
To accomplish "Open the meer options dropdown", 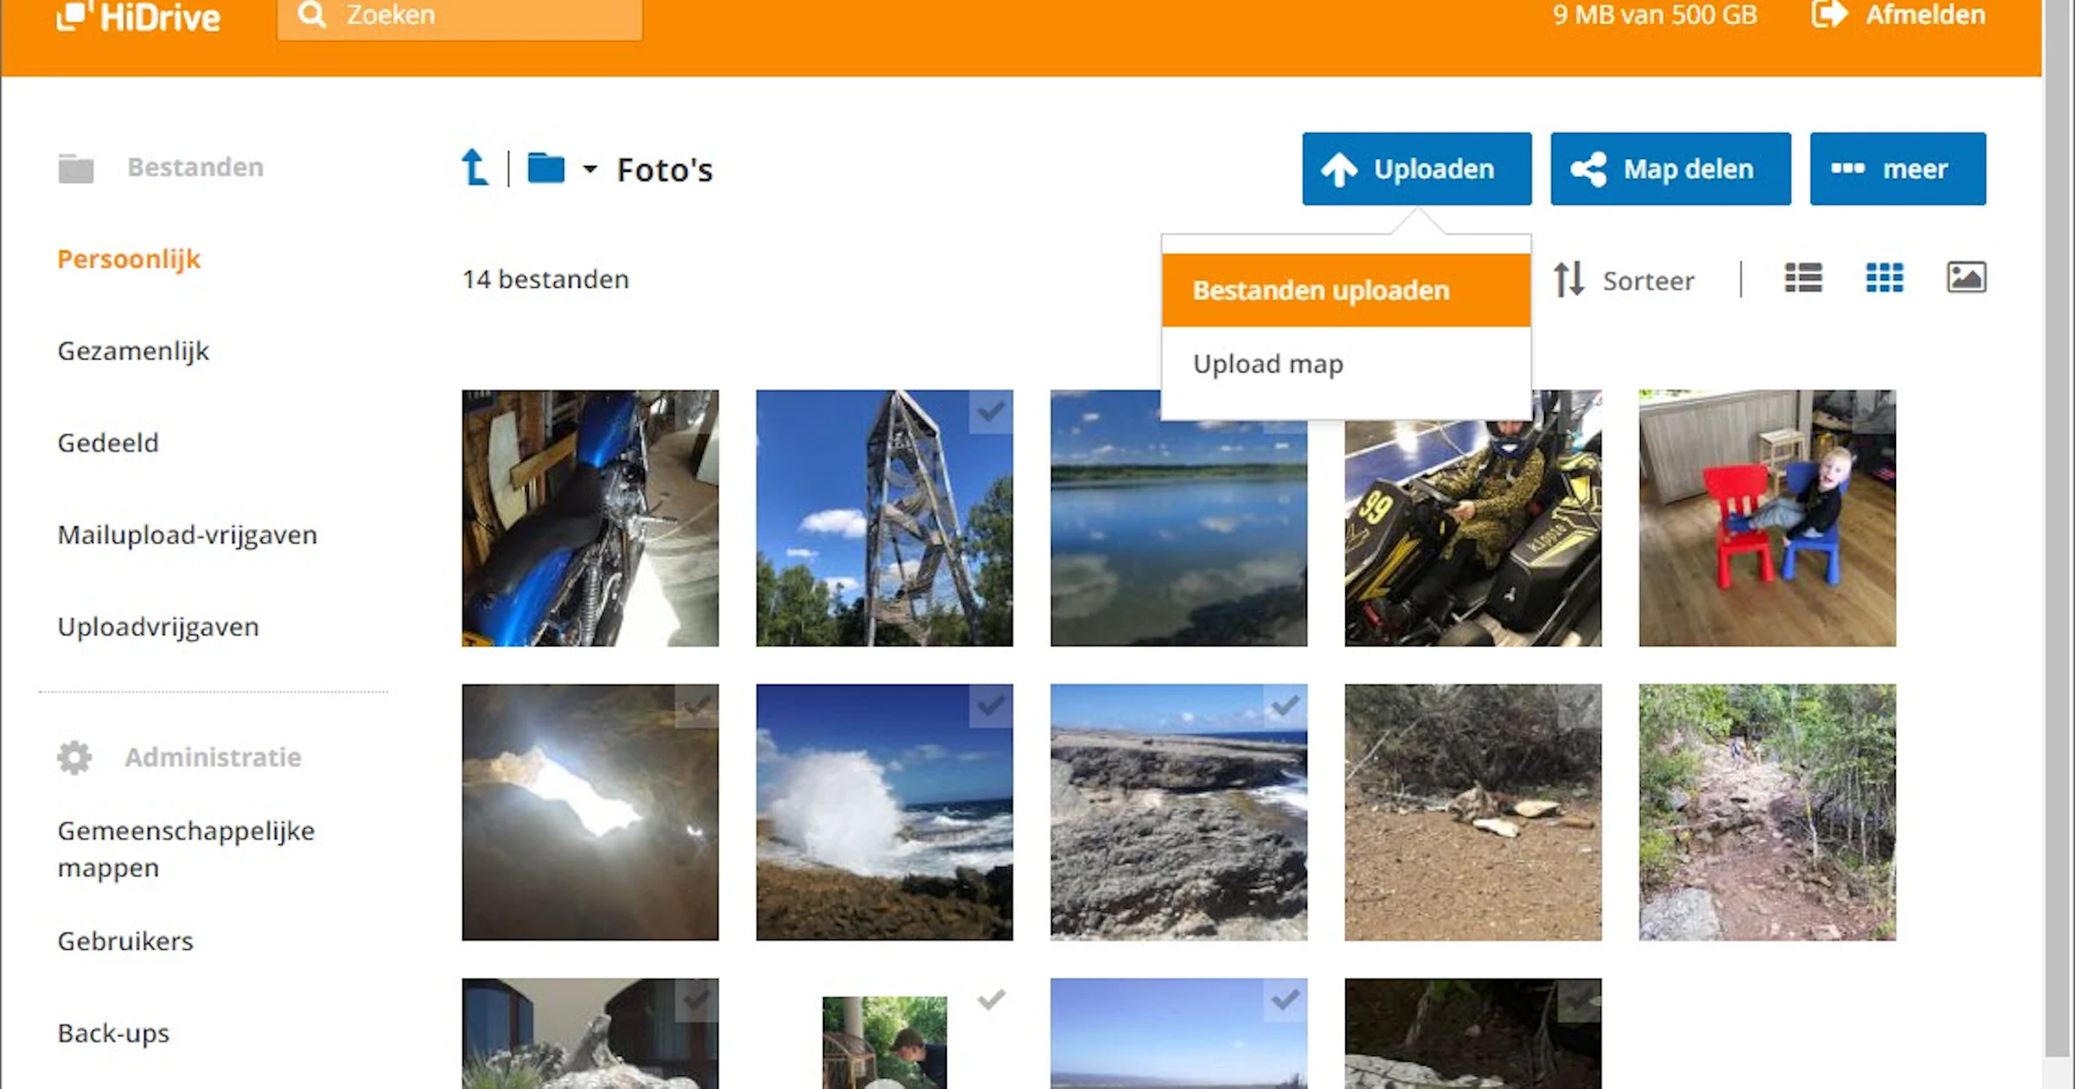I will [x=1898, y=169].
